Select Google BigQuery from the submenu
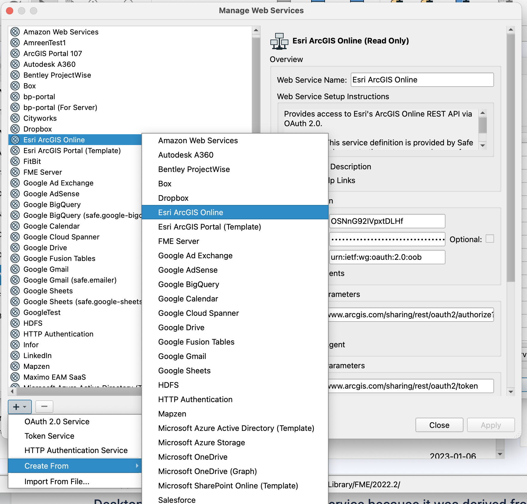The image size is (527, 504). click(x=235, y=284)
